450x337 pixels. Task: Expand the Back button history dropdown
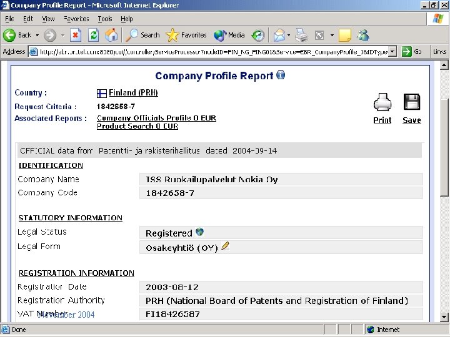[x=37, y=36]
